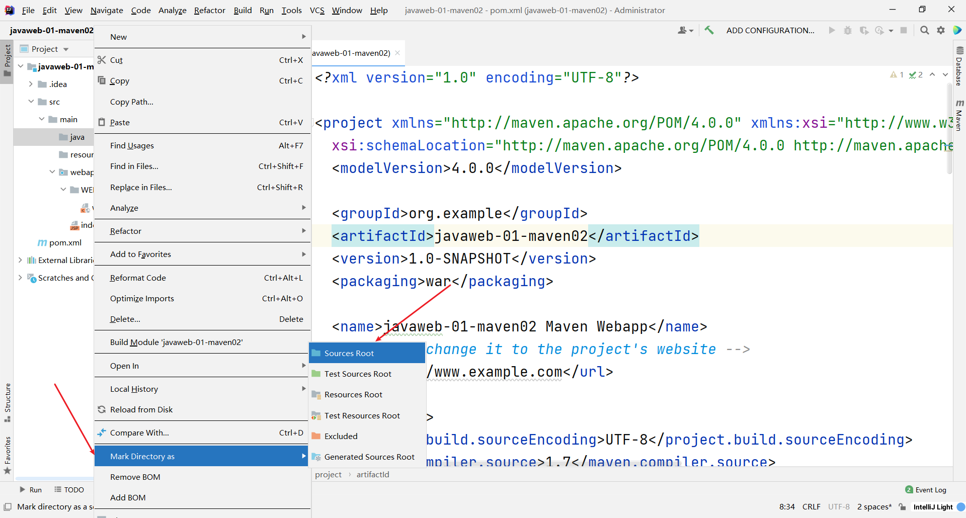Open the Database tool window

tap(959, 66)
